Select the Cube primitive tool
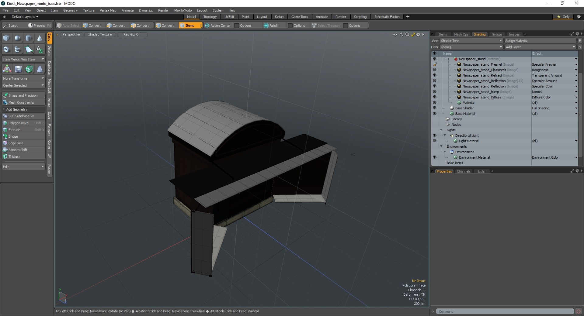 coord(6,38)
